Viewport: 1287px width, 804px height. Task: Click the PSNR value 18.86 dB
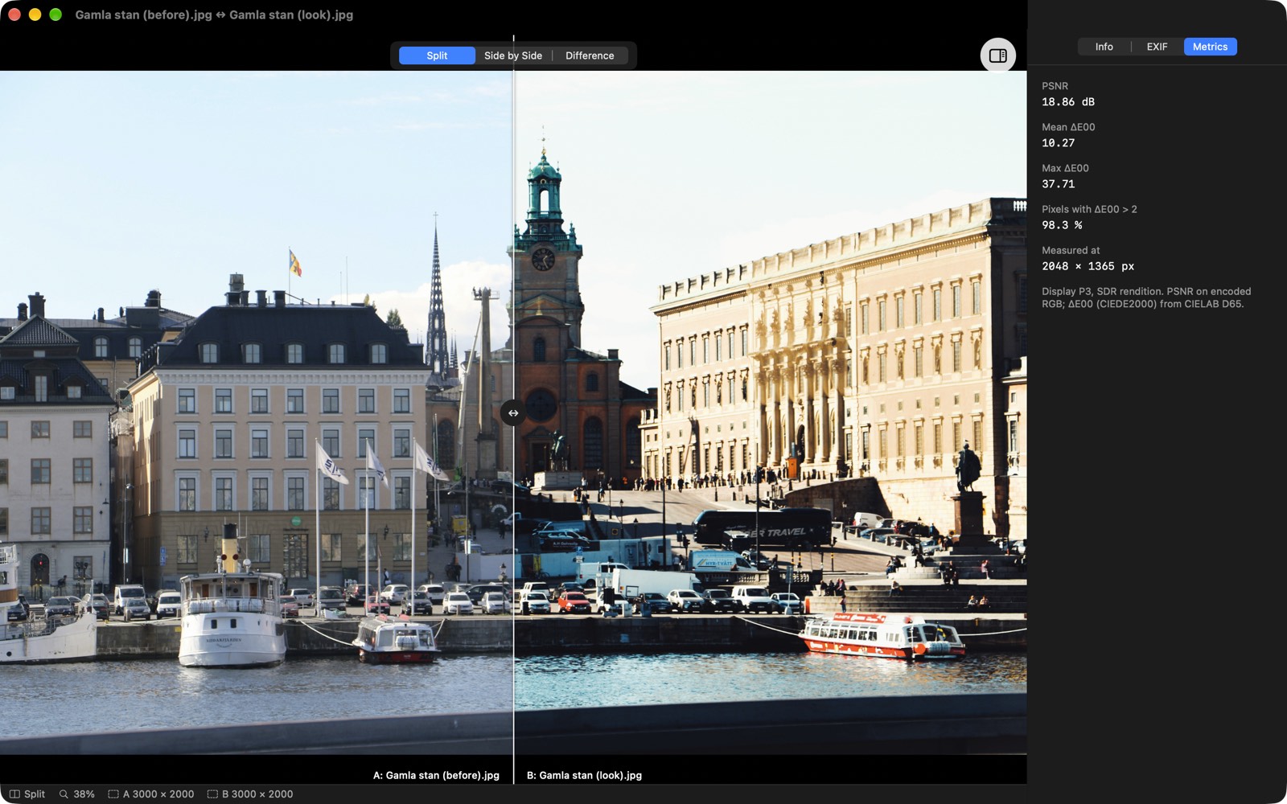point(1068,102)
